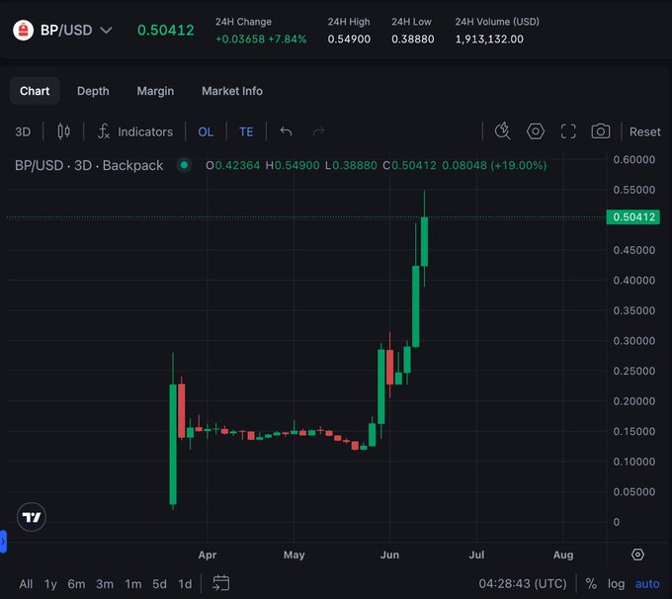Screen dimensions: 672x599
Task: Click the 24H High value 0.54900
Action: [349, 39]
